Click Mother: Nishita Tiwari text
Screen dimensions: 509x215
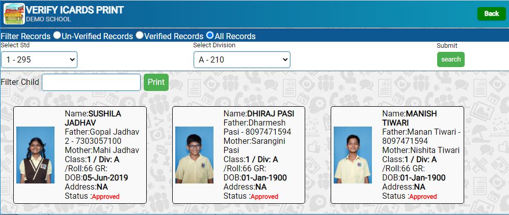click(x=421, y=150)
